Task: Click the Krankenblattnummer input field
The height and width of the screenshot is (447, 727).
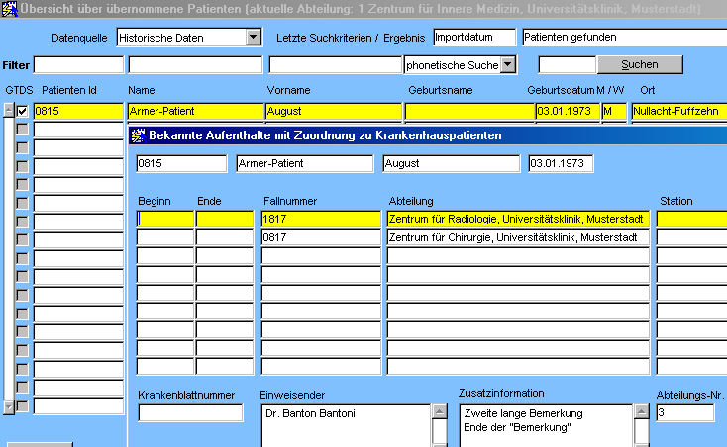Action: pyautogui.click(x=190, y=413)
